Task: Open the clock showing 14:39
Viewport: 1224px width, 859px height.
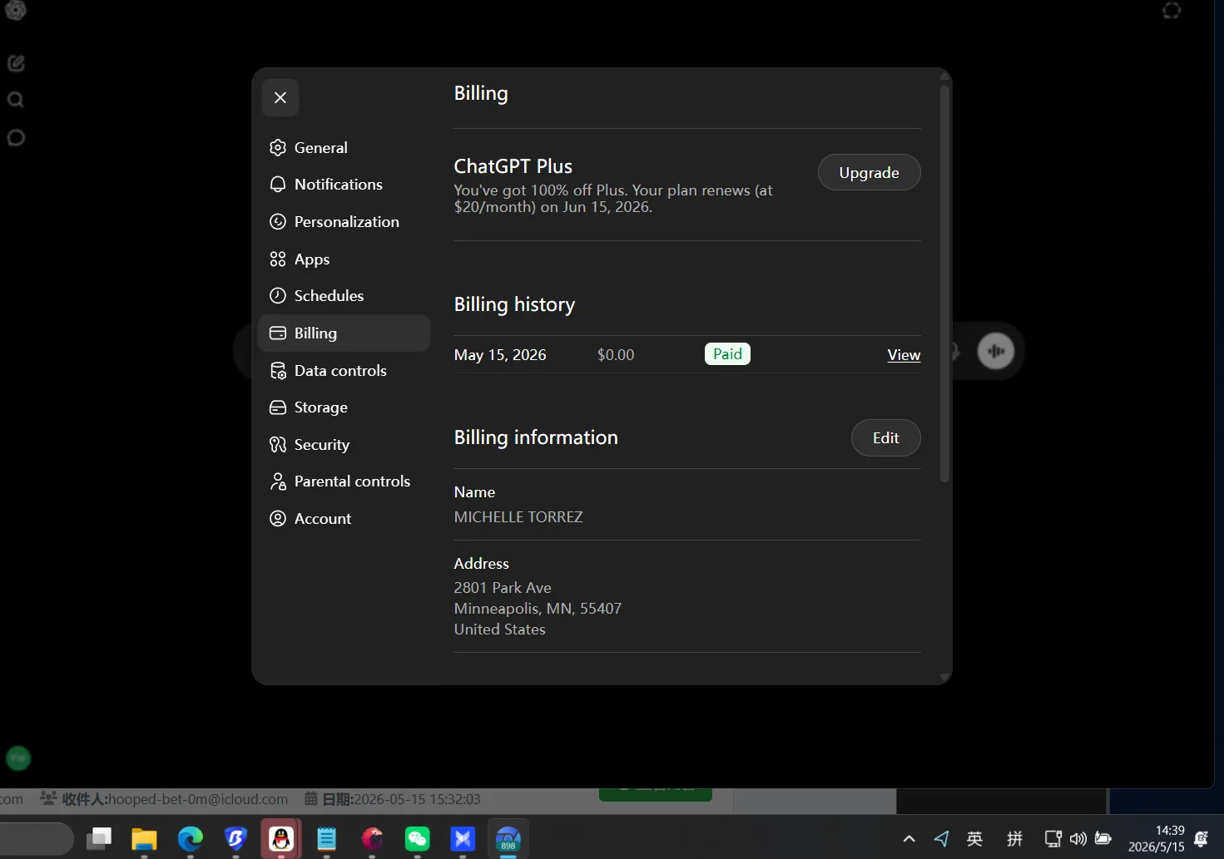Action: pyautogui.click(x=1157, y=838)
